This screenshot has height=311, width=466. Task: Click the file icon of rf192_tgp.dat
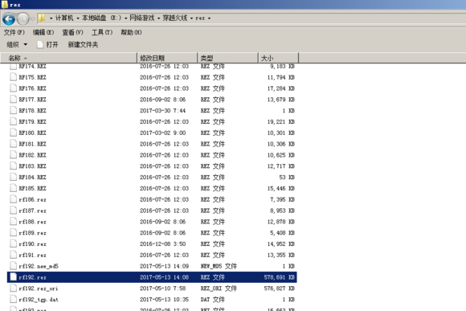point(13,299)
